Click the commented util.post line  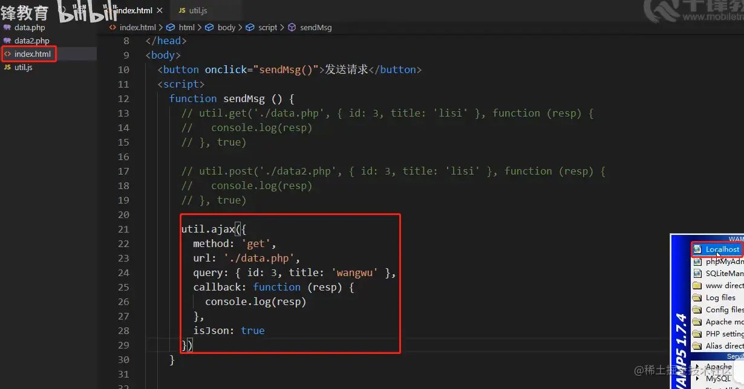[393, 172]
